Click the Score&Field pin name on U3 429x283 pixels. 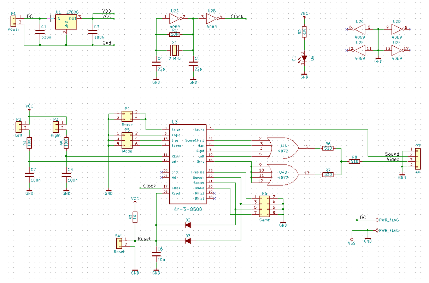pos(195,140)
